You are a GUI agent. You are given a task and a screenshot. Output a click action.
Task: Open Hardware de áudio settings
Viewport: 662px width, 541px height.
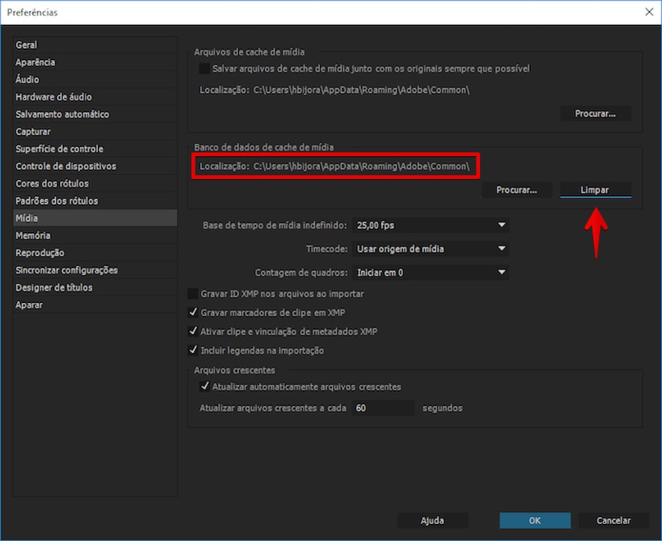(x=95, y=97)
